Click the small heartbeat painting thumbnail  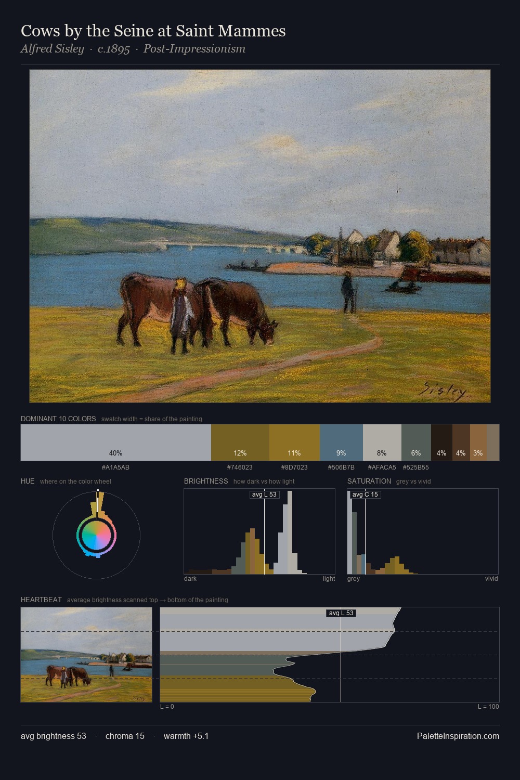coord(86,655)
